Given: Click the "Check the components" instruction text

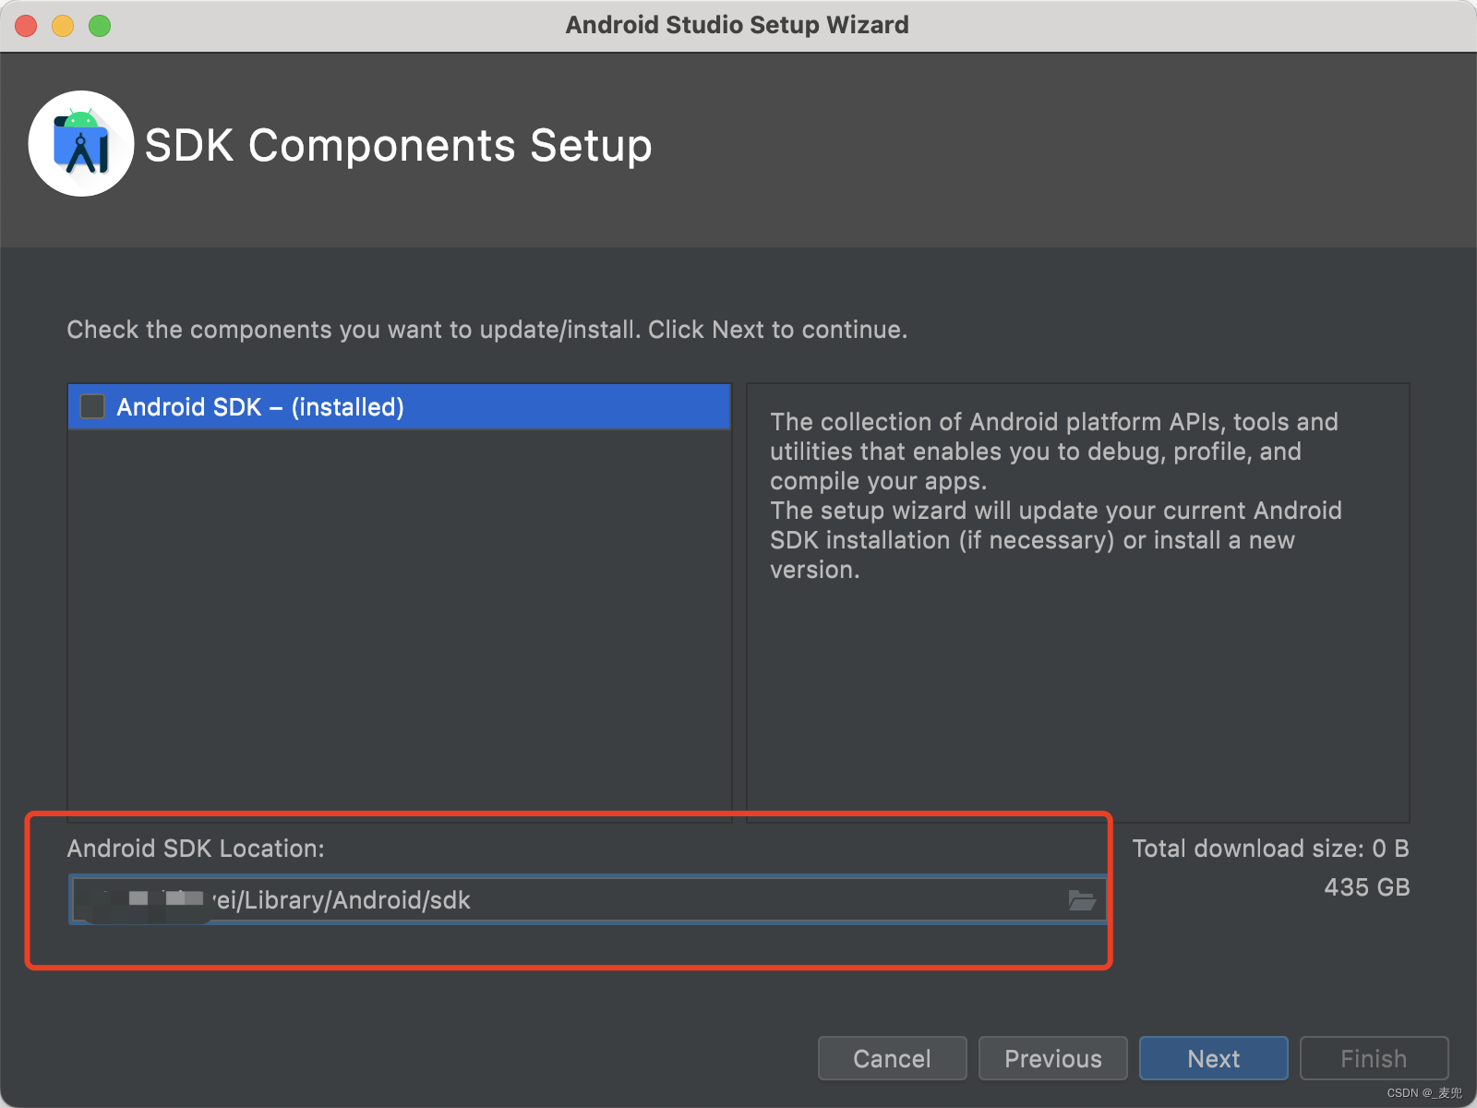Looking at the screenshot, I should click(486, 330).
